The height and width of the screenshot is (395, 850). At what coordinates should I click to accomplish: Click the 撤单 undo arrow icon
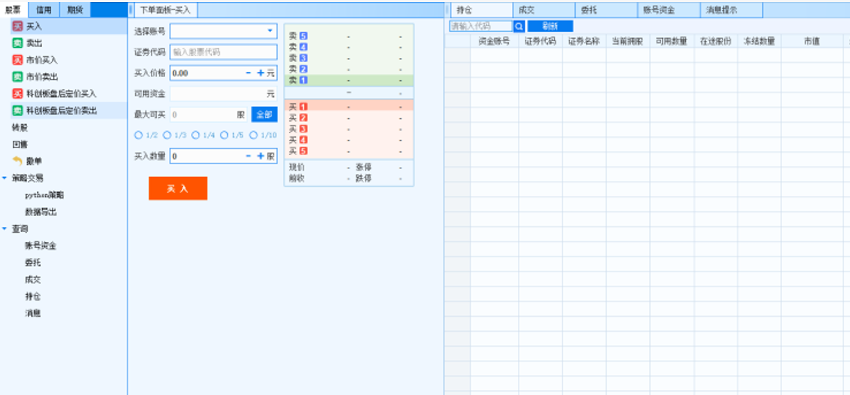[x=17, y=161]
